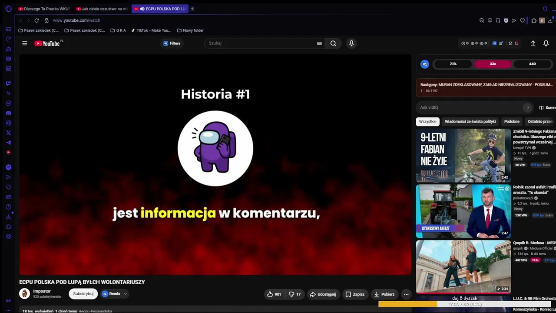556x313 pixels.
Task: Switch to tab Jak działa oszustwo
Action: (102, 9)
